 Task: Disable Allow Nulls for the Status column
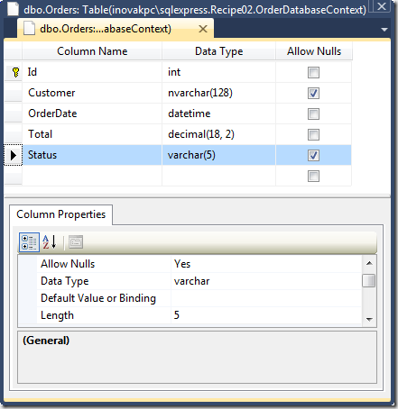[313, 155]
